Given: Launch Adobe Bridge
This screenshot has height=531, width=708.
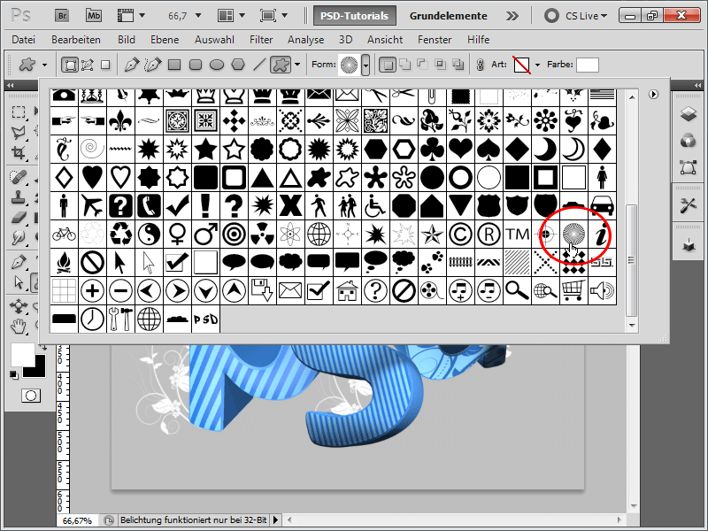Looking at the screenshot, I should [62, 16].
